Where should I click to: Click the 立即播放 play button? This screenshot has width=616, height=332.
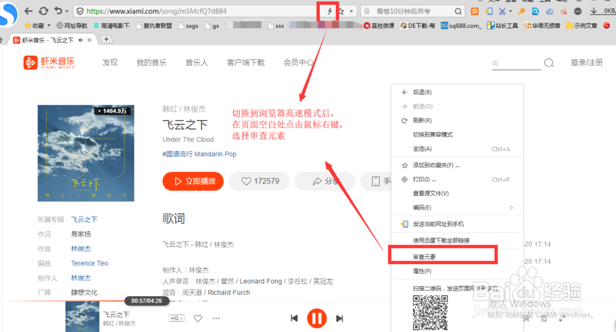tap(193, 181)
